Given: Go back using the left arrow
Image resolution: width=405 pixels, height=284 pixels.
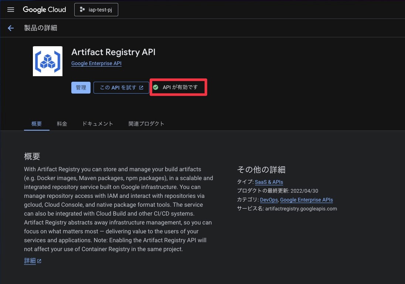Looking at the screenshot, I should point(11,28).
